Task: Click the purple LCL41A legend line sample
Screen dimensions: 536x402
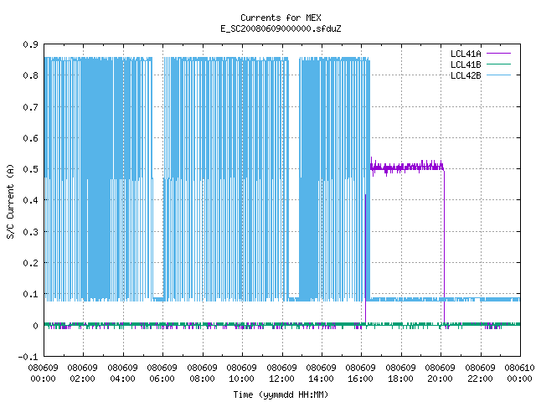Action: [x=498, y=54]
